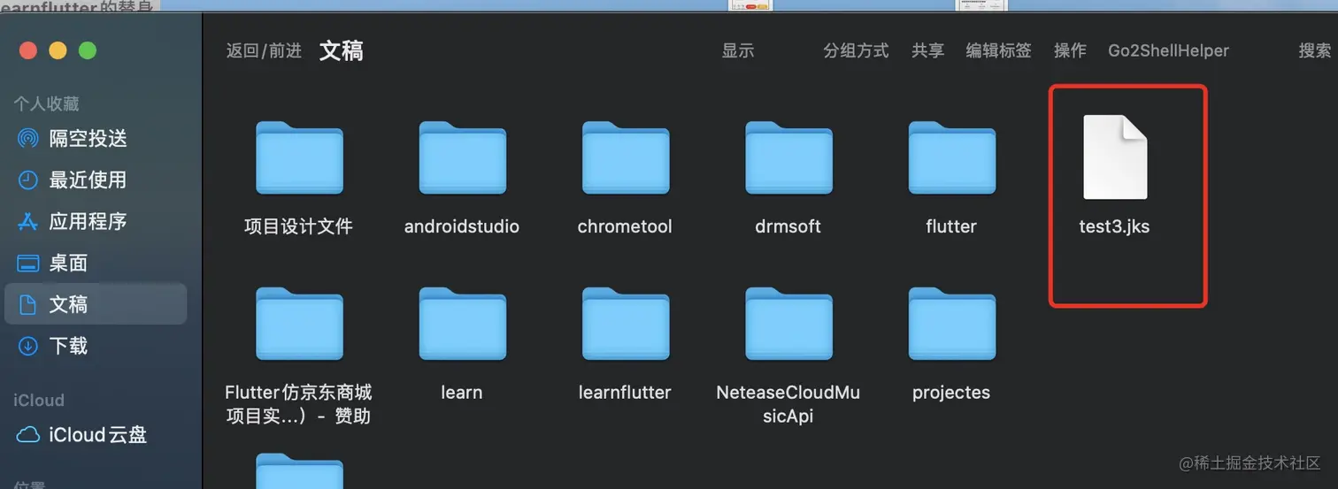
Task: Select the test3.jks file icon
Action: coord(1115,157)
